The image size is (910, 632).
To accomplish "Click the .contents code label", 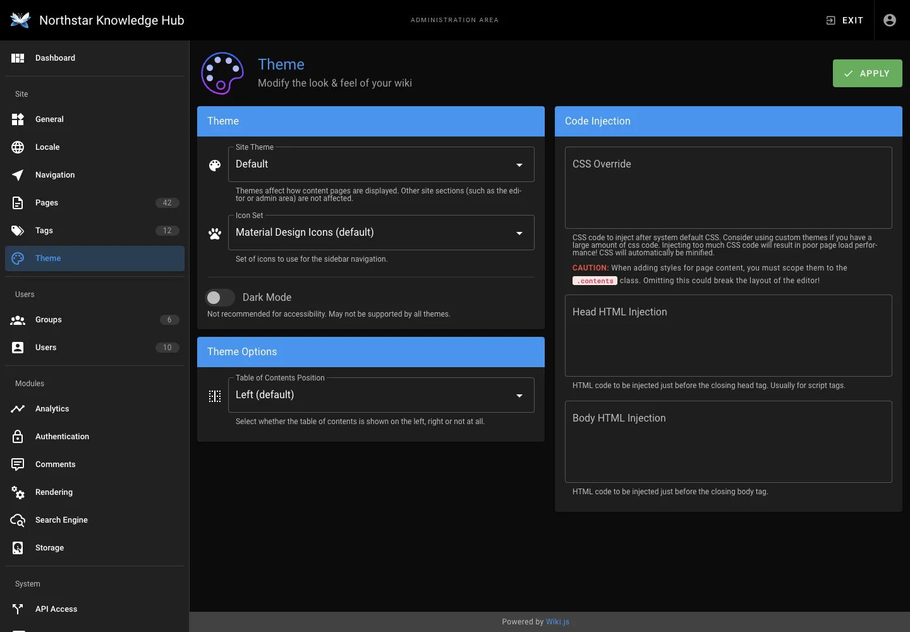I will tap(595, 281).
